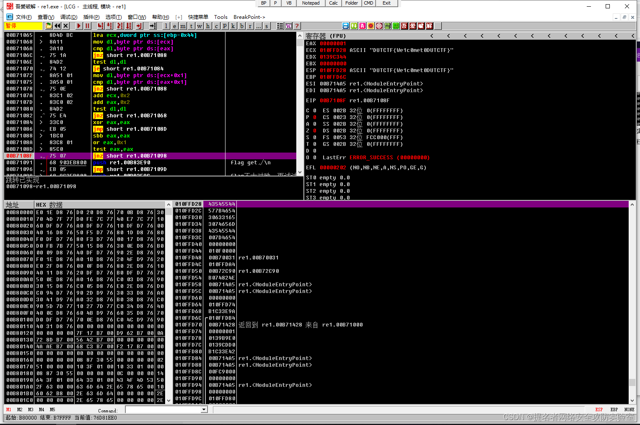
Task: Start trace into from toolbar
Action: [x=120, y=26]
